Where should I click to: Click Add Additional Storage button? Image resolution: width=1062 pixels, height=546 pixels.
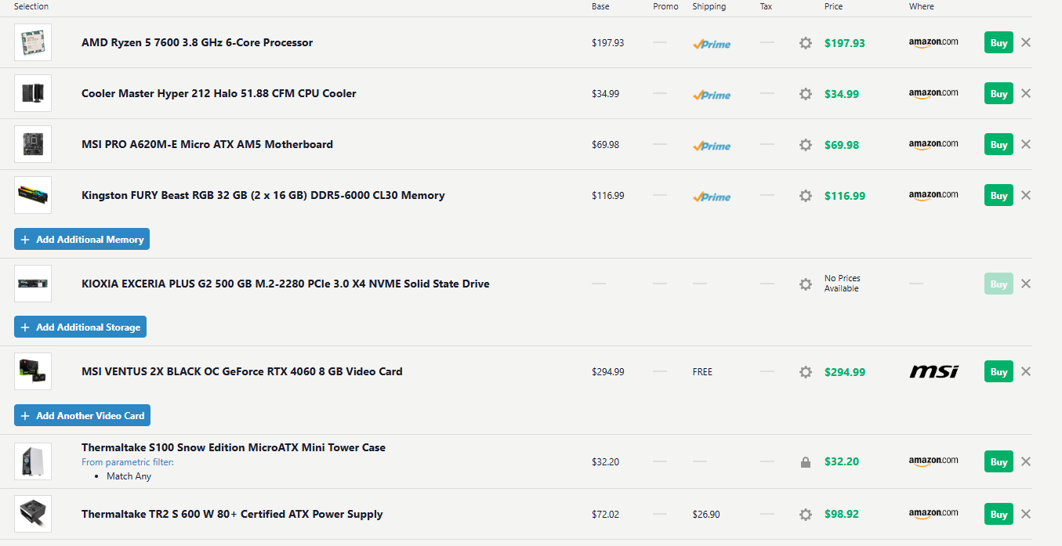coord(80,327)
